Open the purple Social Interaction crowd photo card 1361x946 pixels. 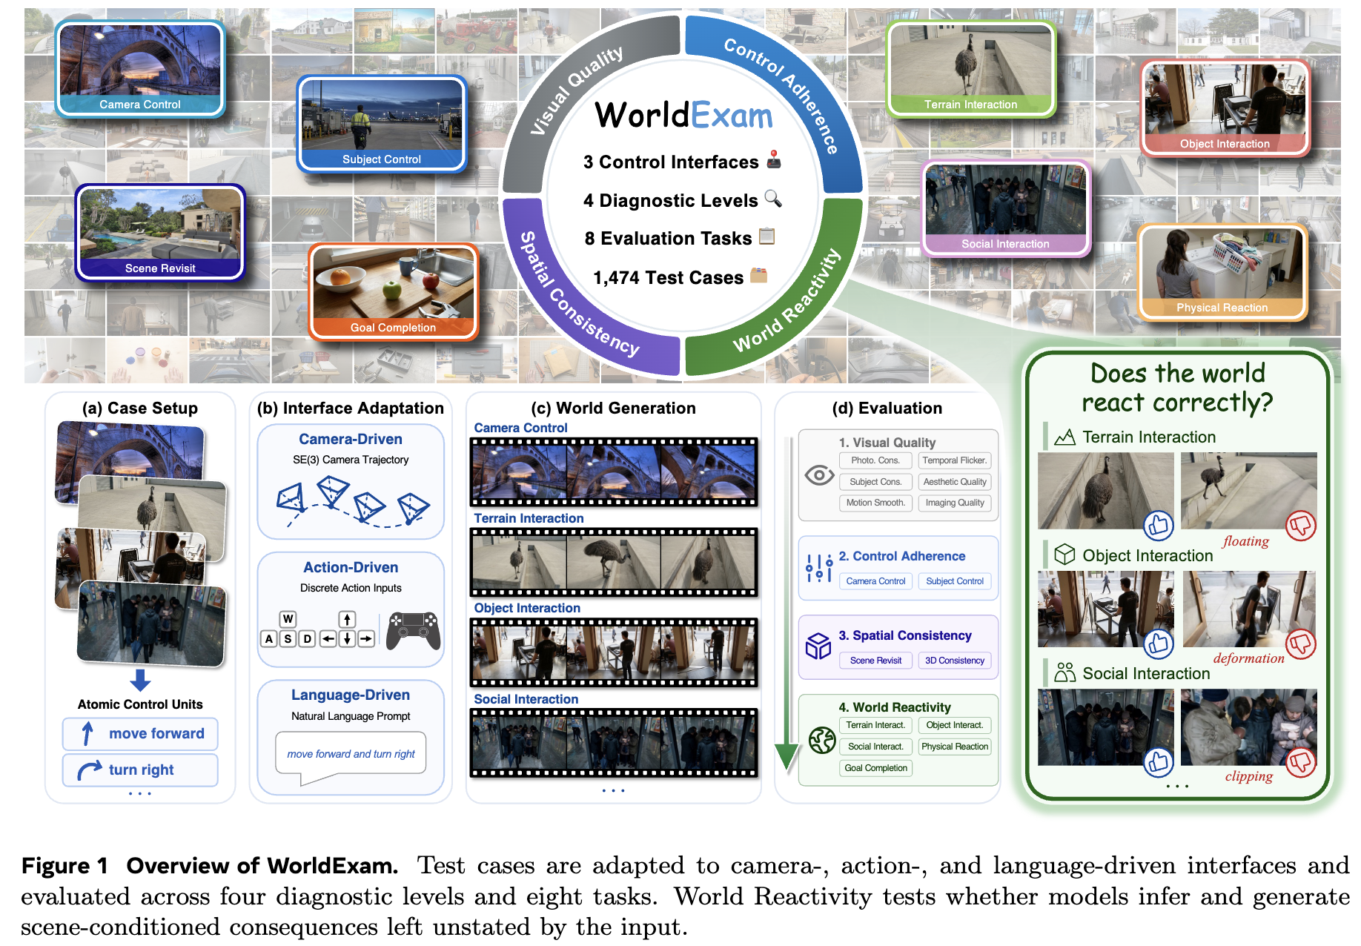click(1006, 208)
